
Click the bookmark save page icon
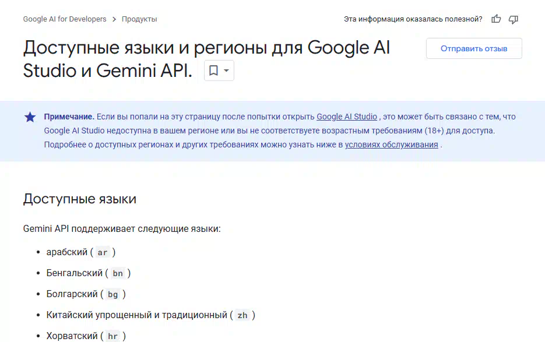[213, 70]
